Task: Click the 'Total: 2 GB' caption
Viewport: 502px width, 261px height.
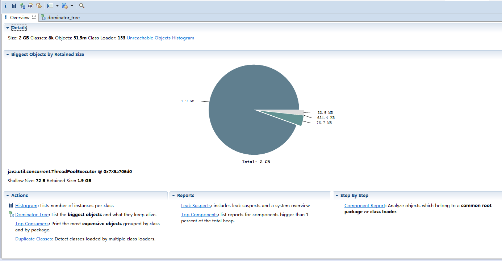Action: (x=256, y=162)
